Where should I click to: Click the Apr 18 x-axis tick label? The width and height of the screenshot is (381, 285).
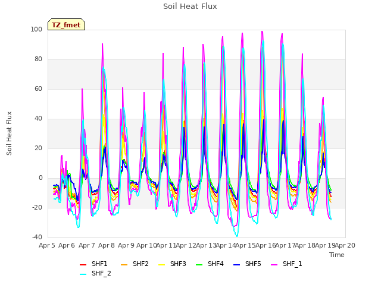(305, 245)
